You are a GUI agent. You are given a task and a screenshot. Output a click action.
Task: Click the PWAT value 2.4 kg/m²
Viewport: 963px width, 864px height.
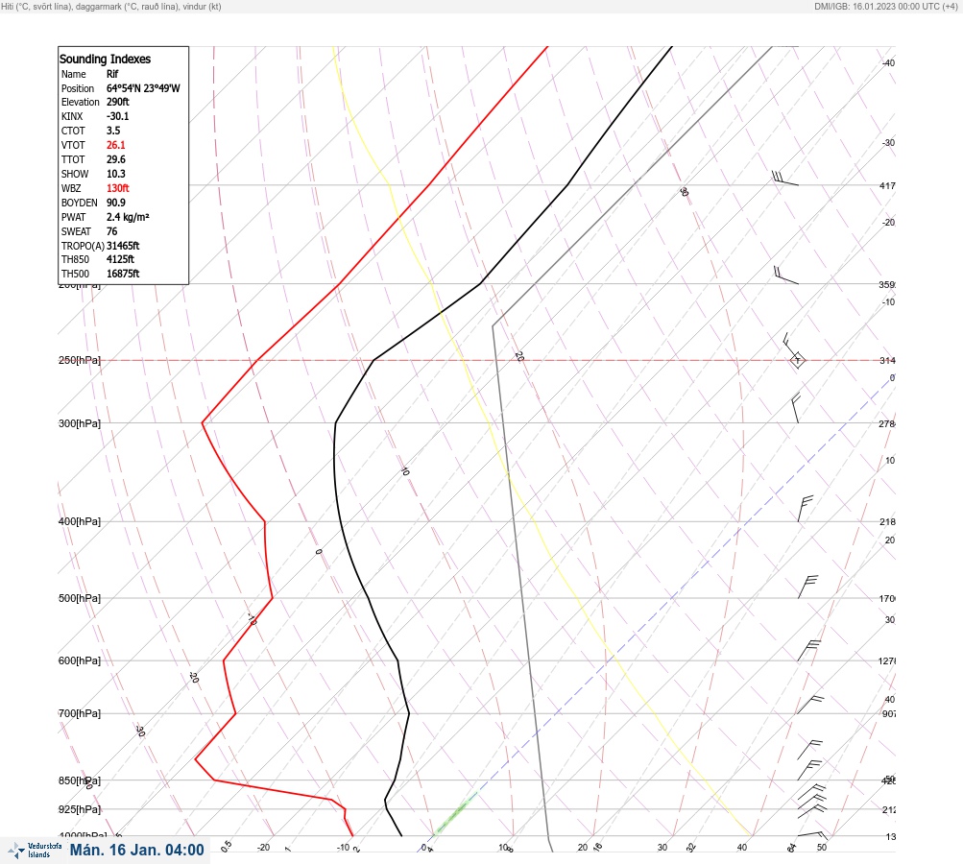128,217
